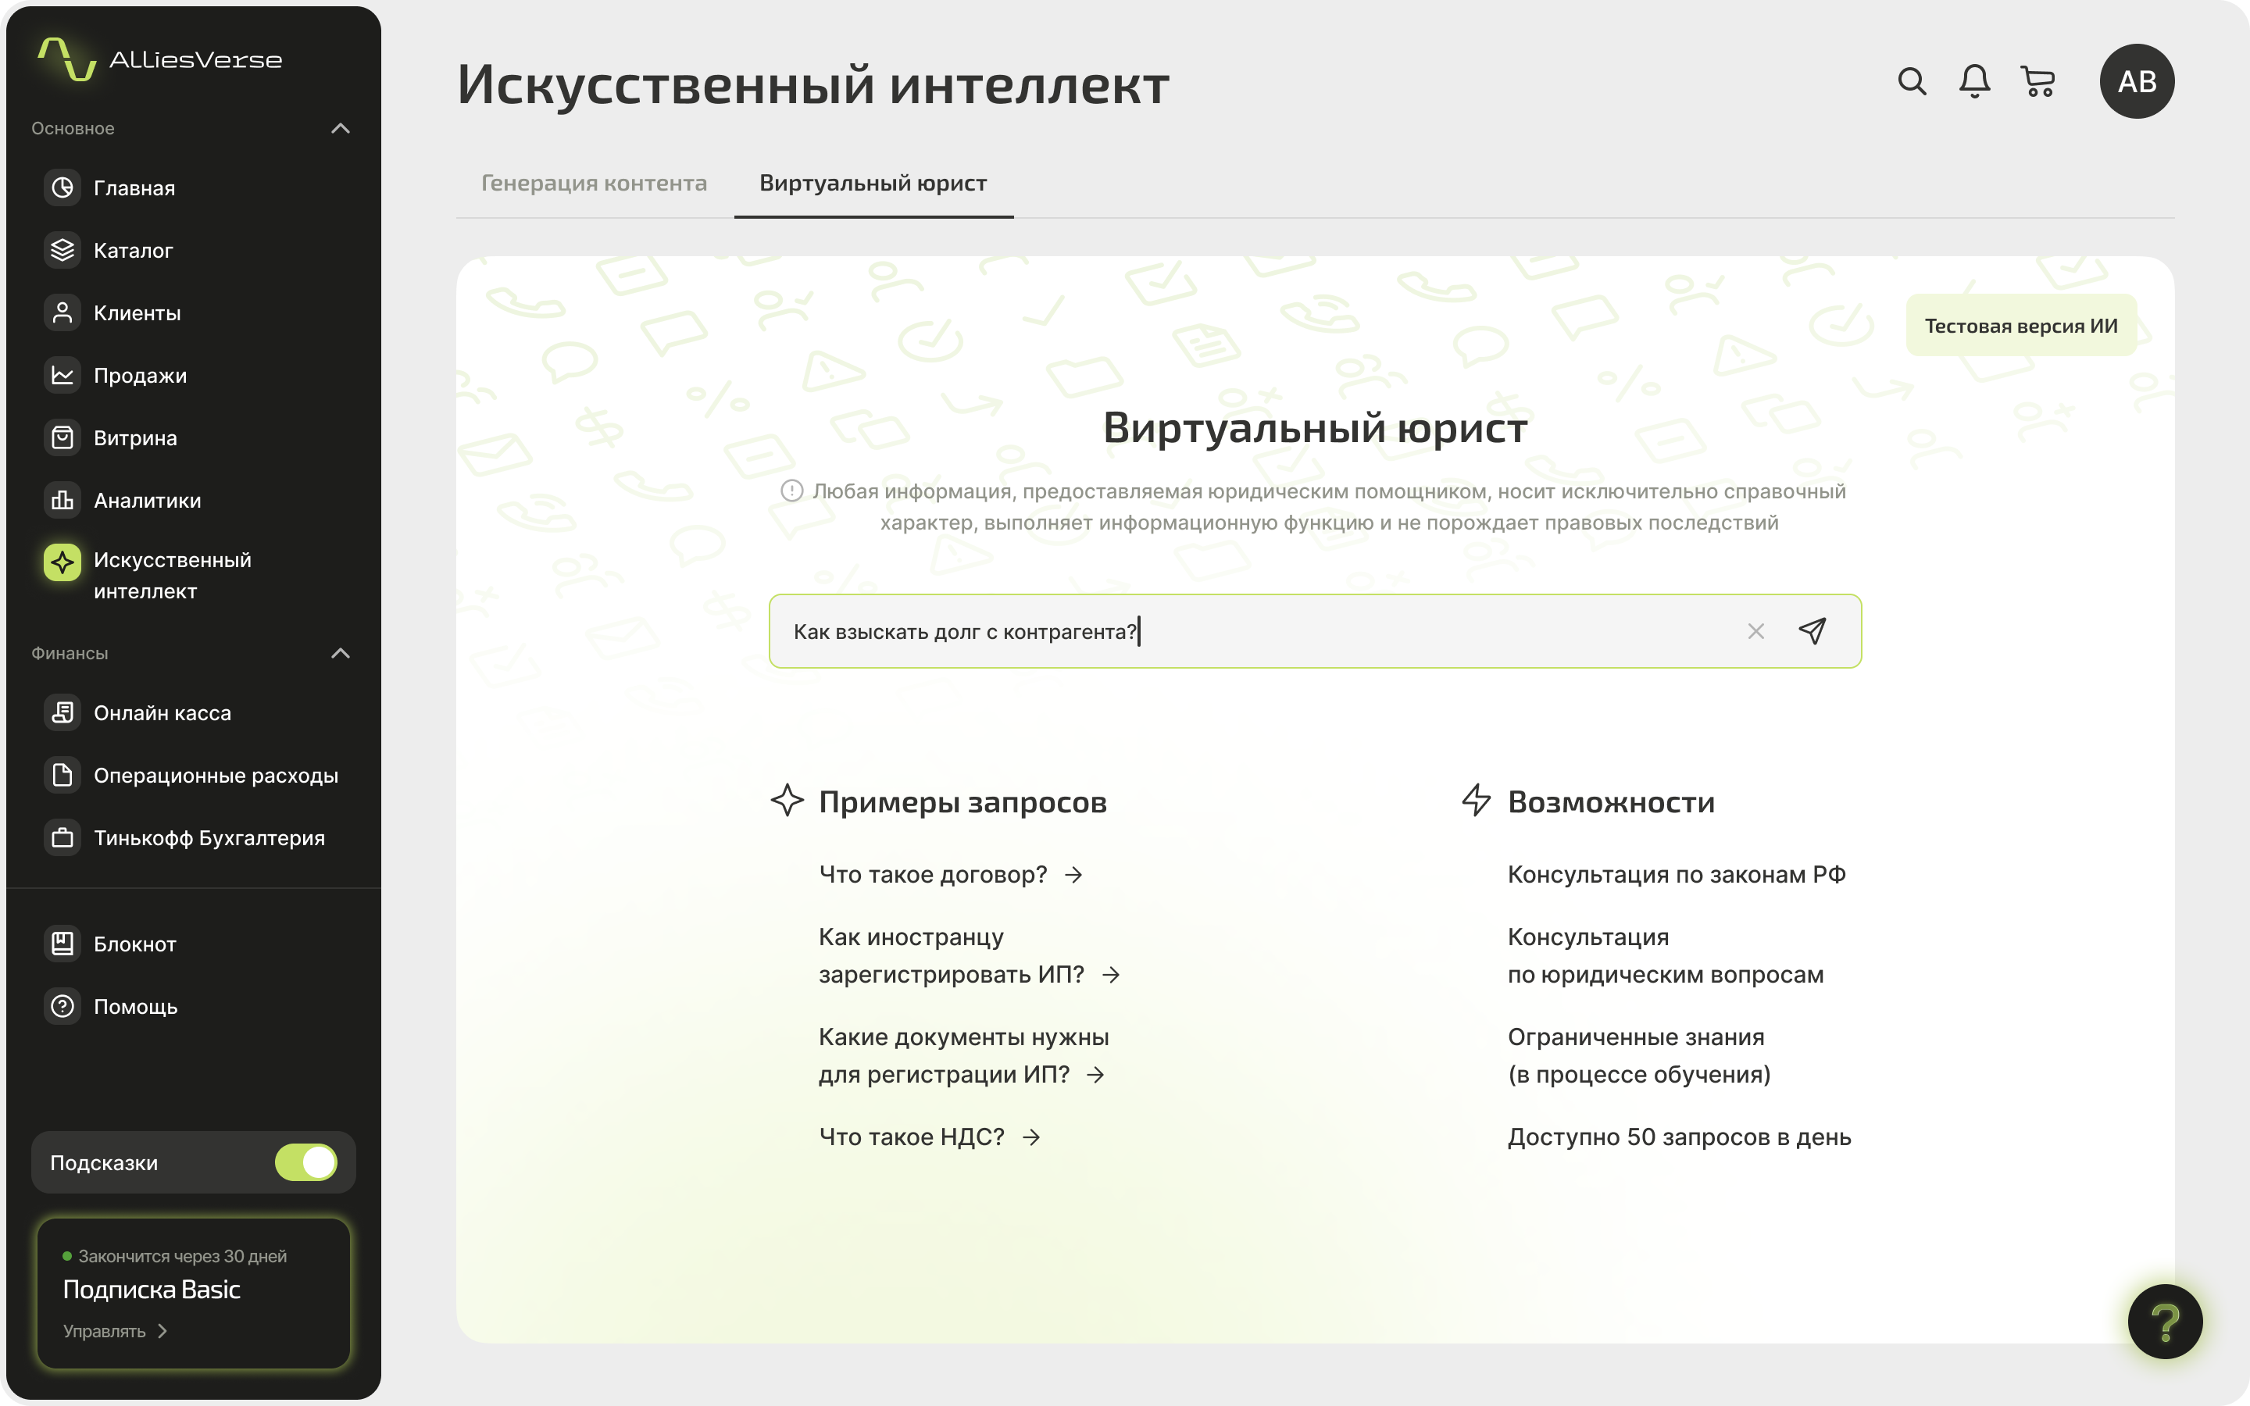The image size is (2250, 1406).
Task: Click the Искусственный интеллект page heading
Action: click(812, 84)
